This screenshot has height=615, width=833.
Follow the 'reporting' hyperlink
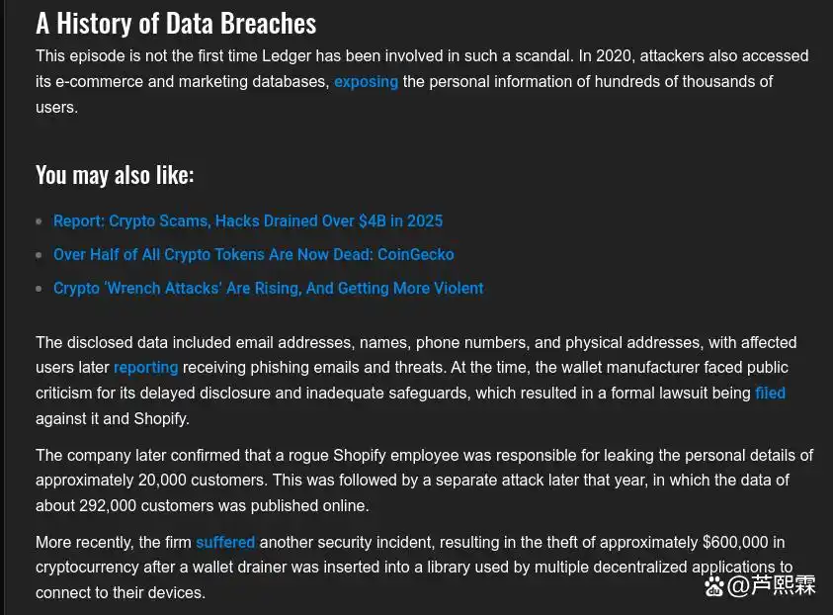point(146,367)
